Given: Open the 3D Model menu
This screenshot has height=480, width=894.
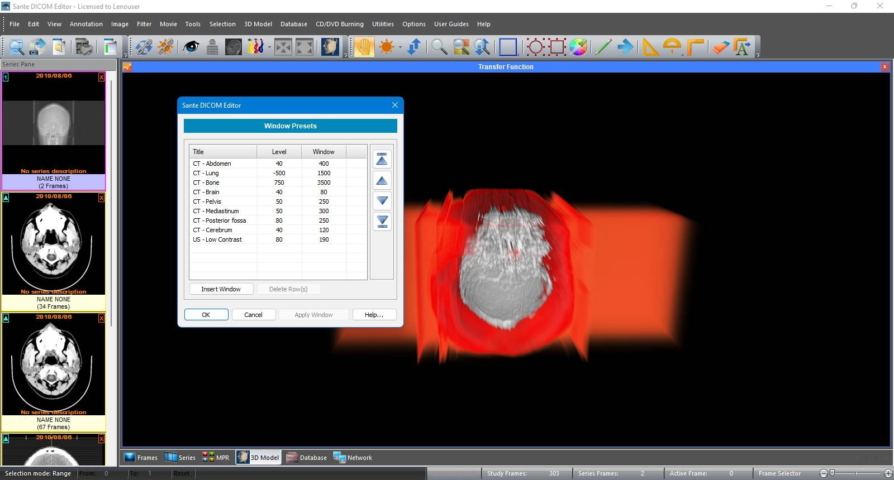Looking at the screenshot, I should 258,24.
